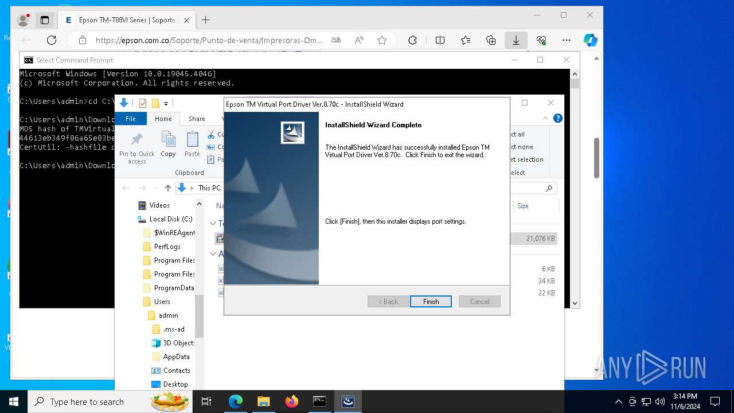Screen dimensions: 734x413
Task: Open Firefox from taskbar
Action: coord(291,402)
